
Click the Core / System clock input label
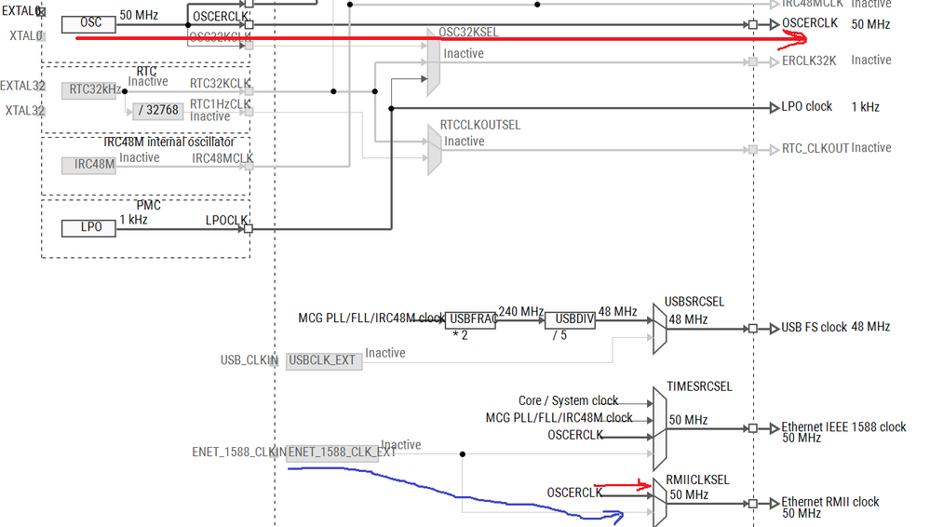[568, 400]
